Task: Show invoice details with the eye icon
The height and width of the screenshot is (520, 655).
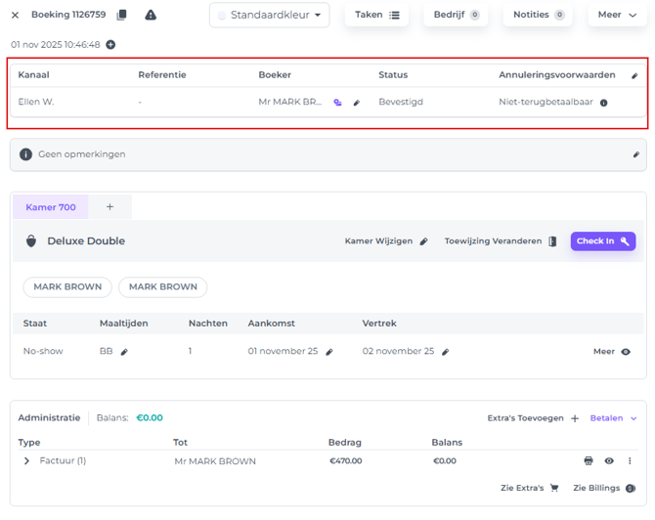Action: tap(609, 461)
